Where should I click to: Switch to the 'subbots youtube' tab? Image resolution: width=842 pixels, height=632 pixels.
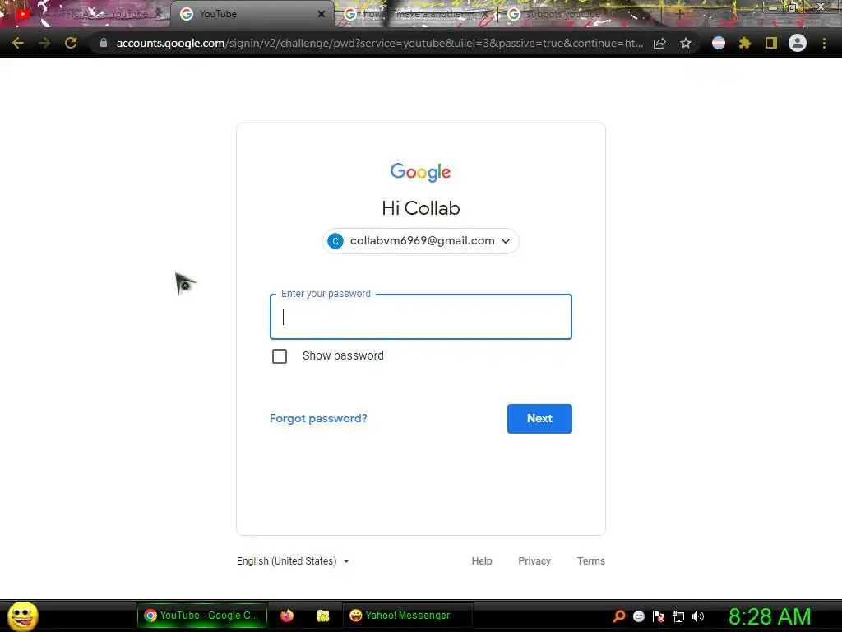tap(580, 14)
